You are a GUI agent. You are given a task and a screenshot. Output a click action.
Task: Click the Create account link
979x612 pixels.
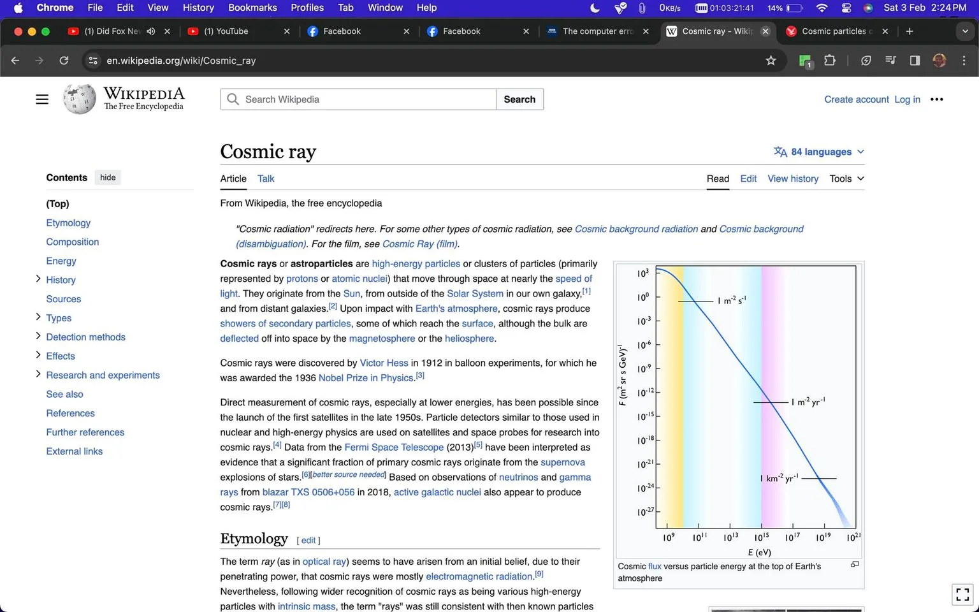click(856, 99)
